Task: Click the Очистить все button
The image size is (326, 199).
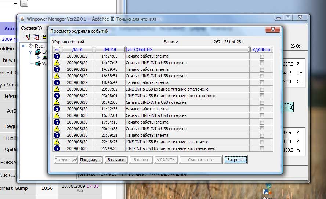Action: point(201,160)
